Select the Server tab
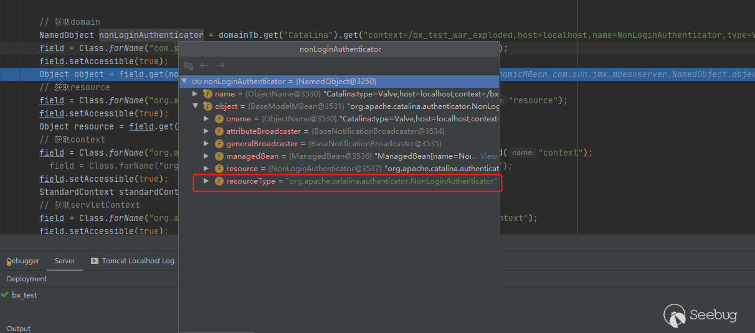The height and width of the screenshot is (333, 755). point(65,261)
